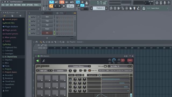172x97 pixels.
Task: Toggle typing keyboard to piano icon
Action: pyautogui.click(x=78, y=2)
